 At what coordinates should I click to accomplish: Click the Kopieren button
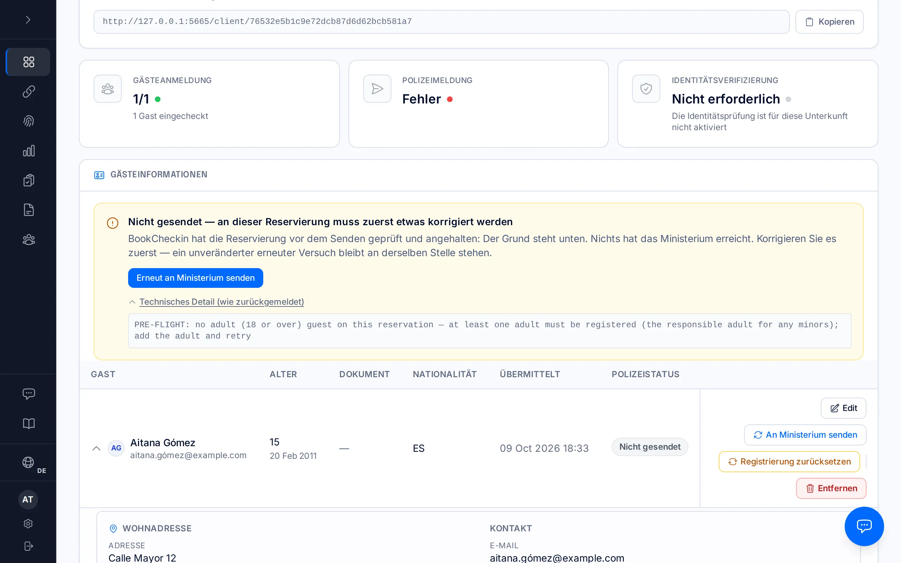829,21
